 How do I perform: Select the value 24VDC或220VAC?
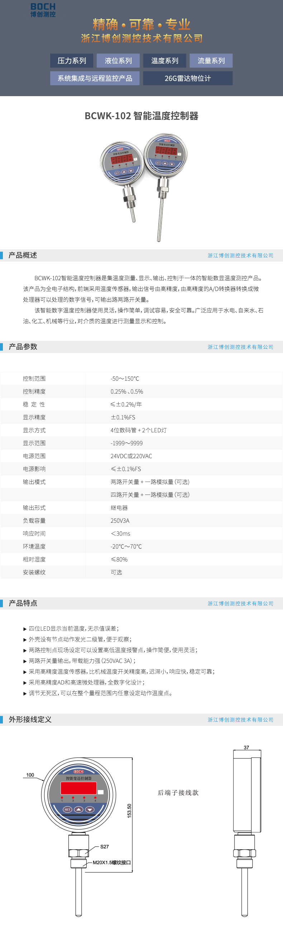point(131,456)
